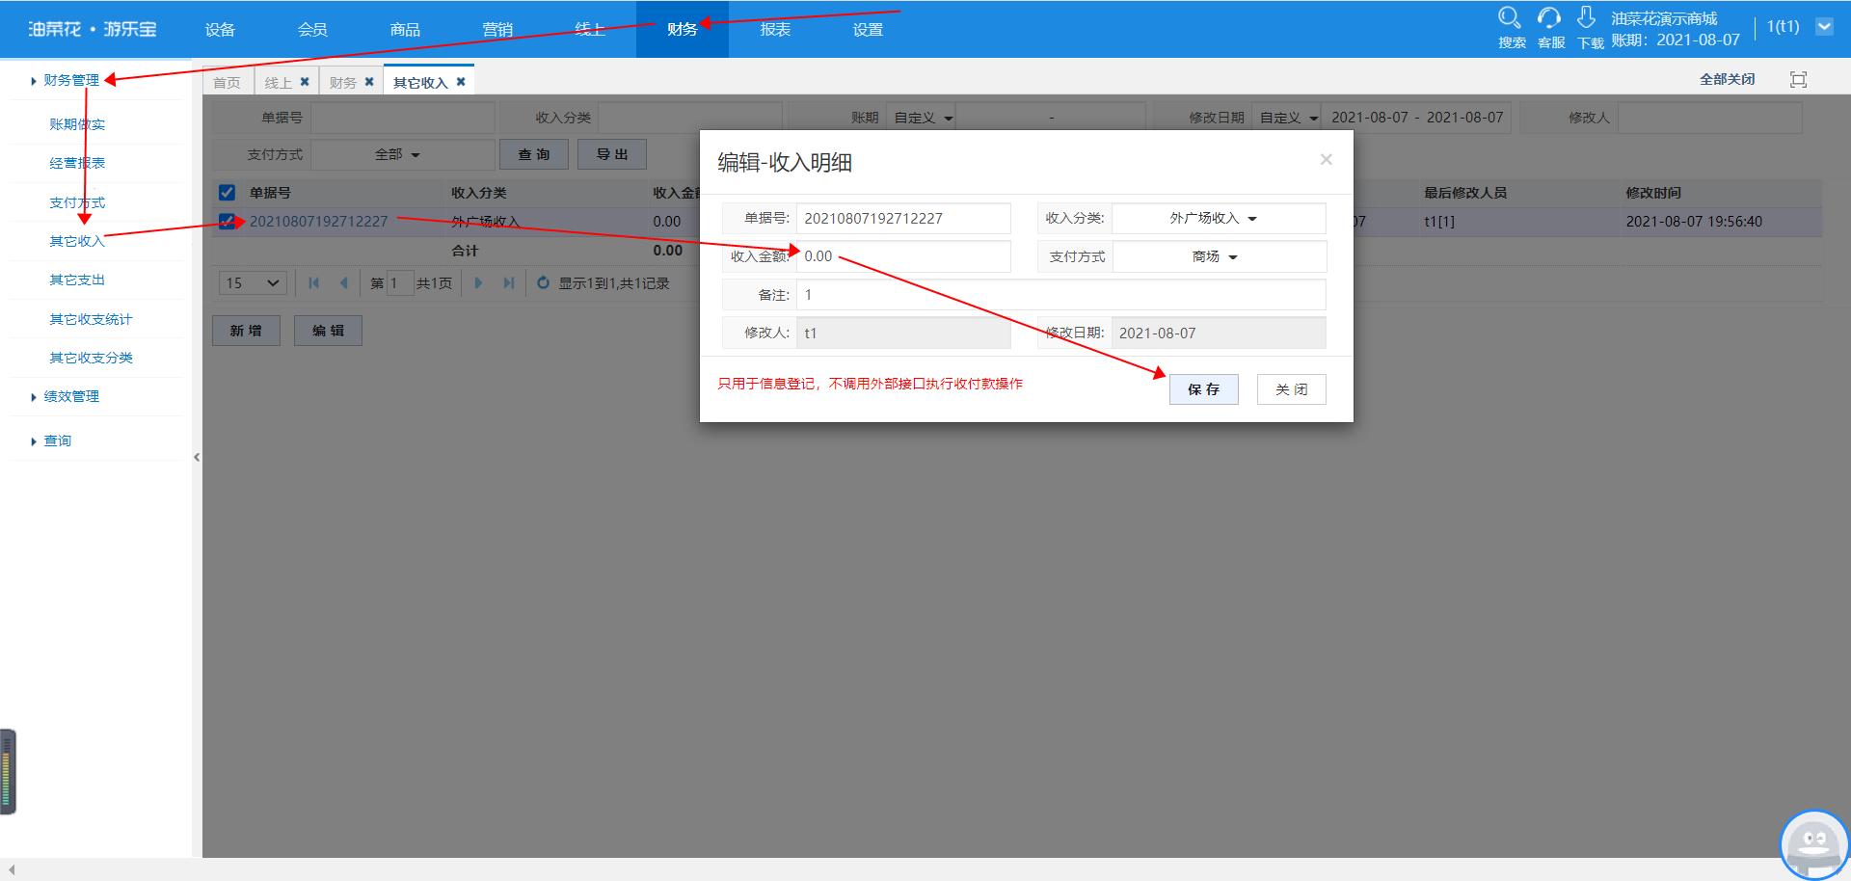Open the 报表 top menu
This screenshot has height=881, width=1851.
pyautogui.click(x=775, y=30)
